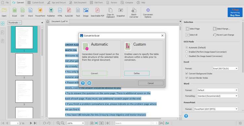Open the Review tab

[x=112, y=3]
